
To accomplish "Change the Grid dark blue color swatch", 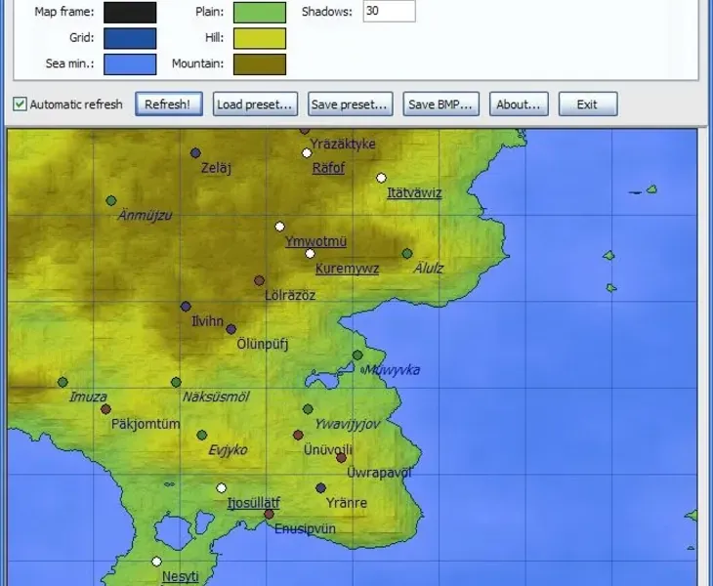I will coord(130,38).
